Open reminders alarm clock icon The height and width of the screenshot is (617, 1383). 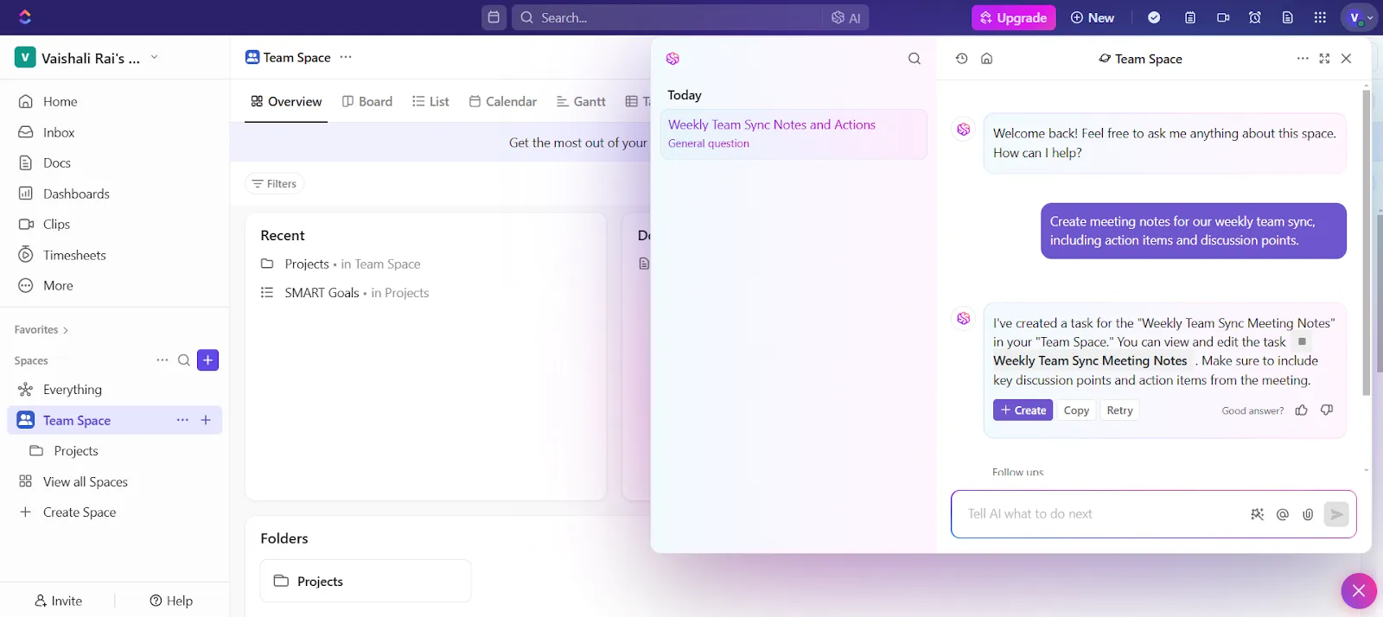[x=1255, y=17]
